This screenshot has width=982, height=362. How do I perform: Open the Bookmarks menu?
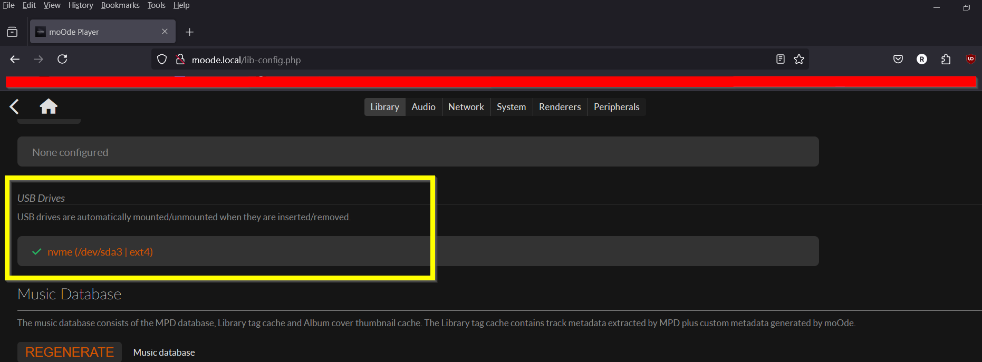coord(120,5)
